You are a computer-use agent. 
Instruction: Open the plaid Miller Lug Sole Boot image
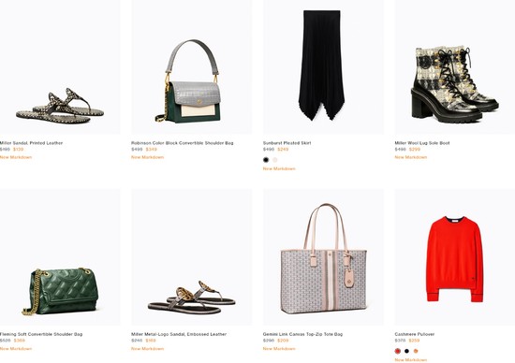(455, 66)
